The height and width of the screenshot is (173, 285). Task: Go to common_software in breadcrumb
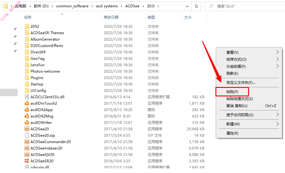72,6
